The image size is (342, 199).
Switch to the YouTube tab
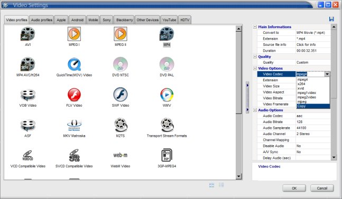[x=169, y=20]
